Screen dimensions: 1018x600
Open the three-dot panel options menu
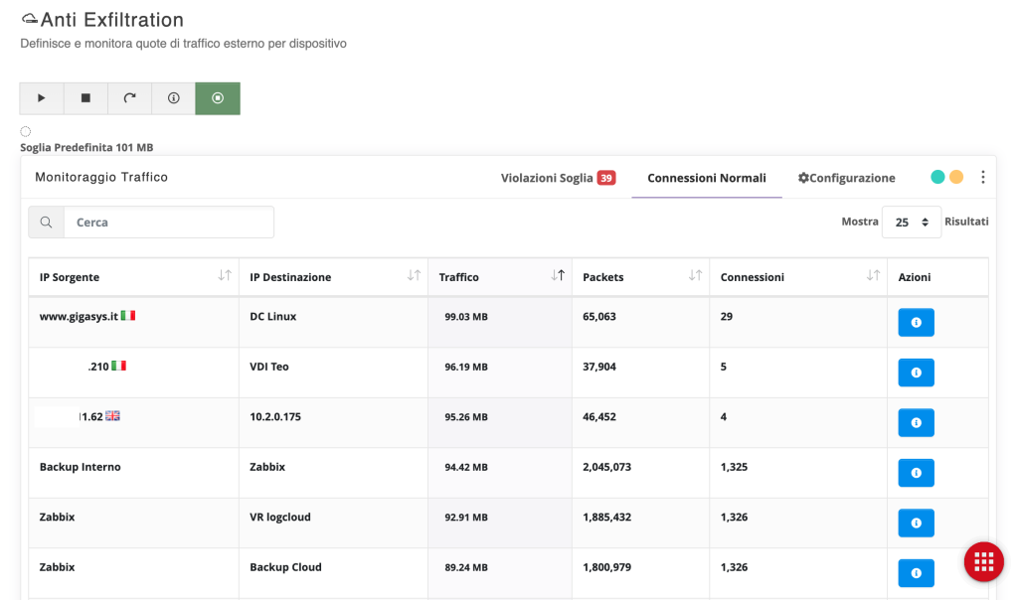(x=982, y=178)
